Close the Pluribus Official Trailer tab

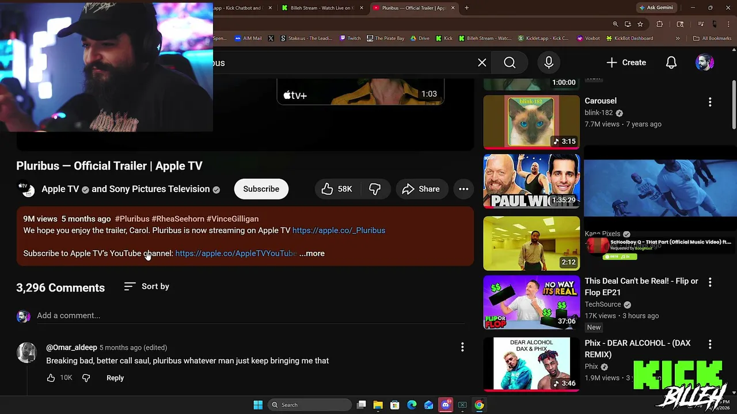coord(453,8)
